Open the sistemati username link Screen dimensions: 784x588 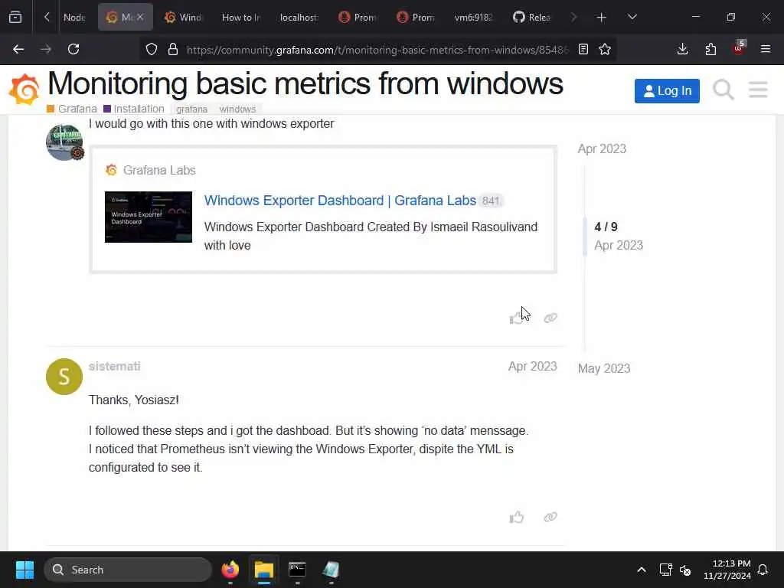(x=115, y=366)
